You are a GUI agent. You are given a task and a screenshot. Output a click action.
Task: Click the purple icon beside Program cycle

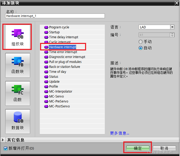46,27
